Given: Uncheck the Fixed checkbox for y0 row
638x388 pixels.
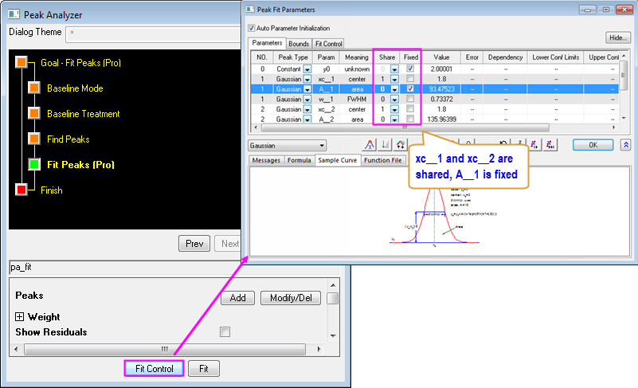Looking at the screenshot, I should click(409, 69).
